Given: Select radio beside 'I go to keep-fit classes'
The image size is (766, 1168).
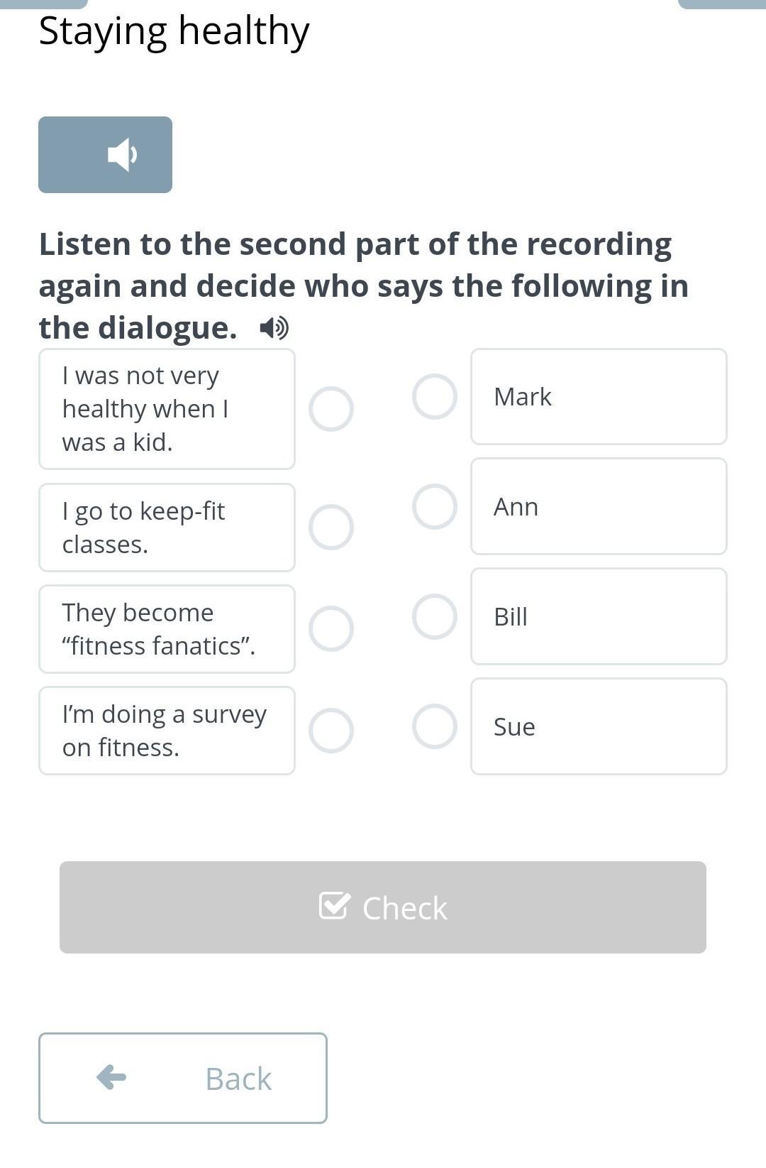Looking at the screenshot, I should (x=331, y=528).
